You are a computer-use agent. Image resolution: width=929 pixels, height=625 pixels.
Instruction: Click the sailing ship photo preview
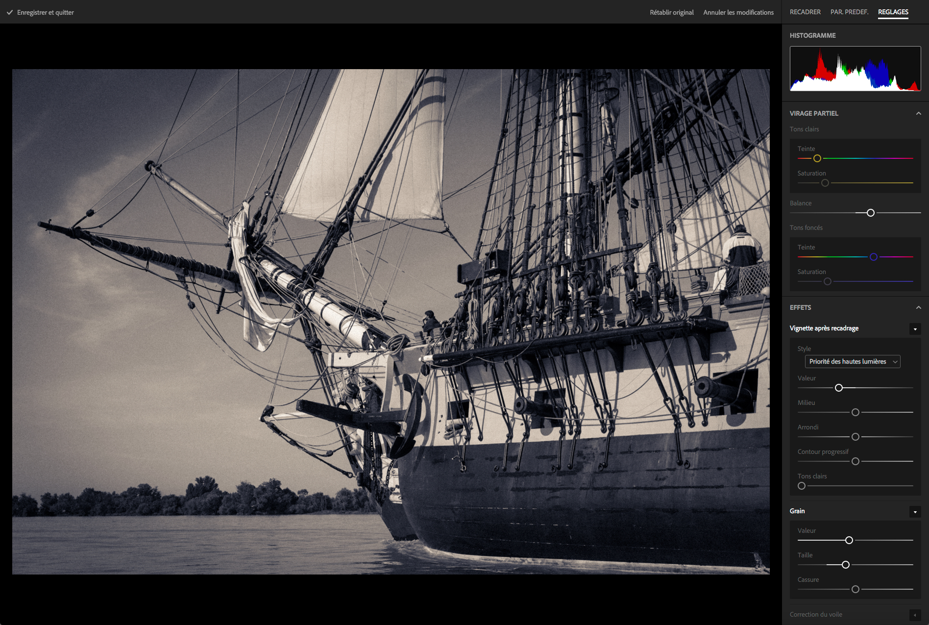pos(391,322)
